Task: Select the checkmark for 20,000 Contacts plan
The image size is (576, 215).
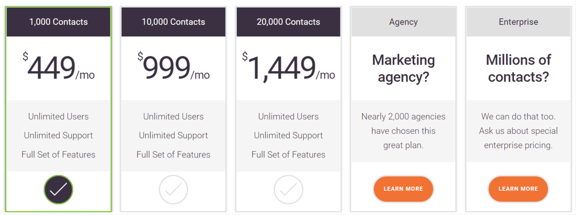Action: pyautogui.click(x=288, y=190)
